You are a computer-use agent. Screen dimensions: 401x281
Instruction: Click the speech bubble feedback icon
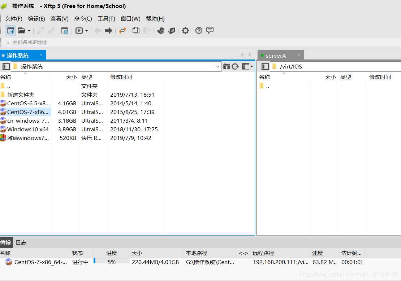210,31
